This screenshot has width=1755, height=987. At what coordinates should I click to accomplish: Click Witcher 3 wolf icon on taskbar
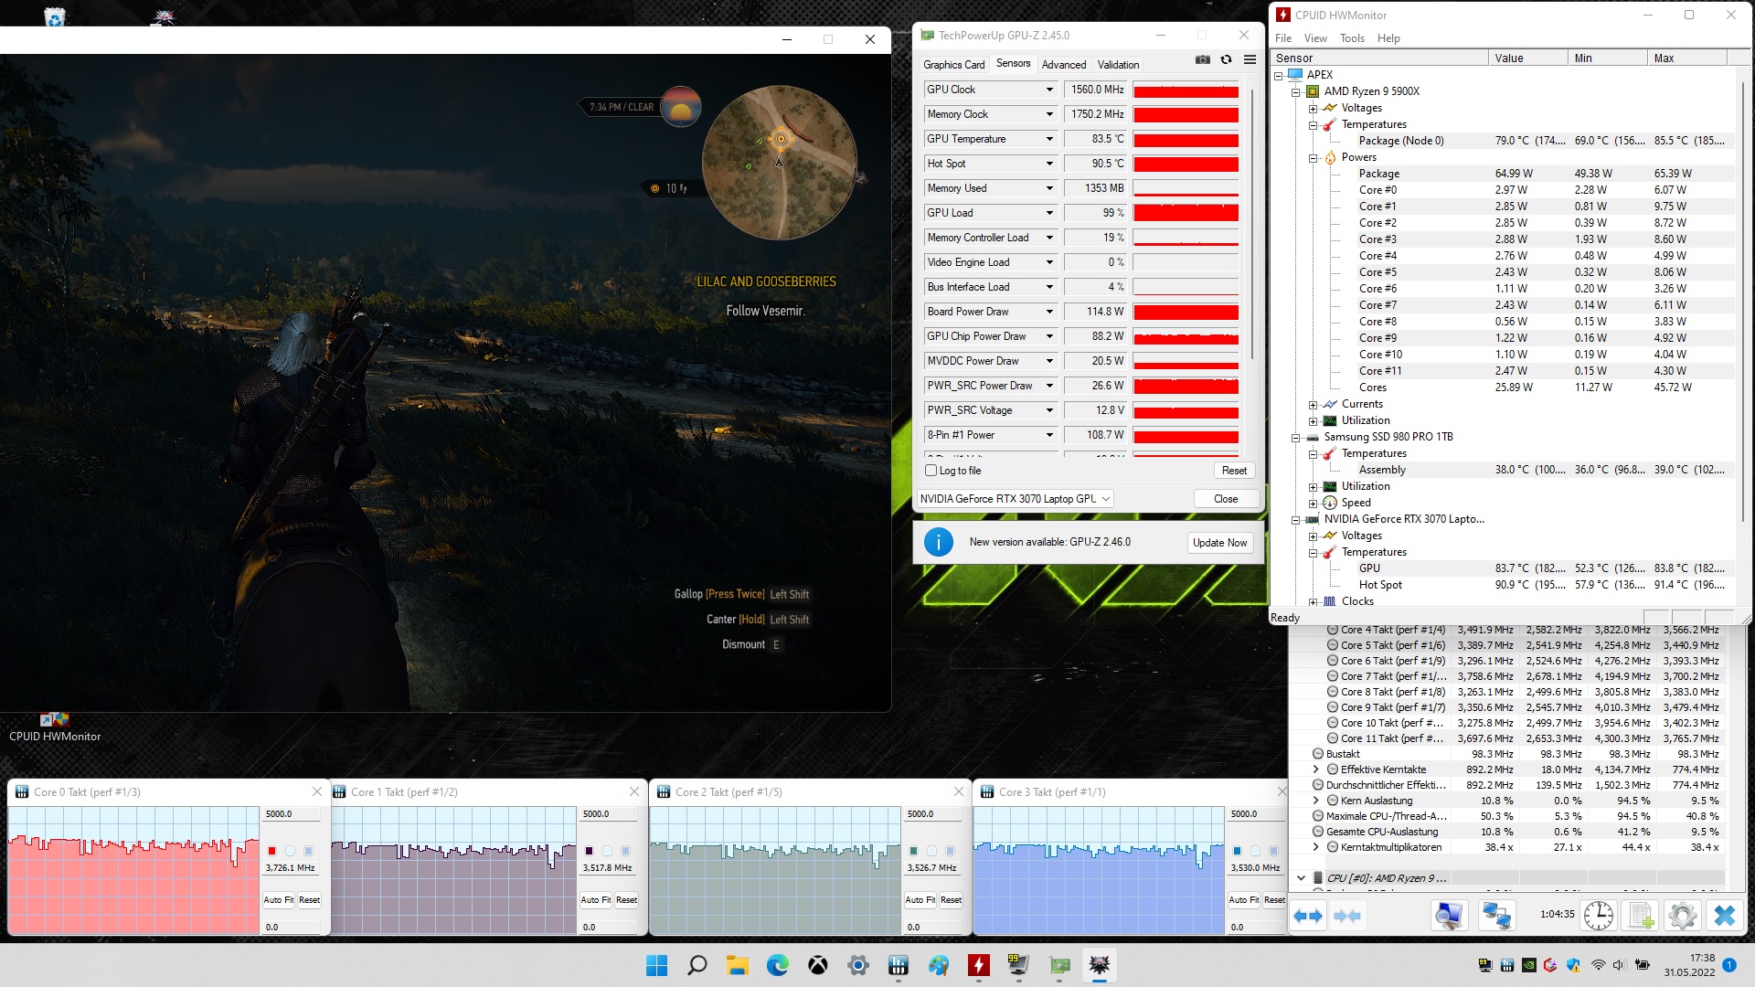pyautogui.click(x=1100, y=965)
